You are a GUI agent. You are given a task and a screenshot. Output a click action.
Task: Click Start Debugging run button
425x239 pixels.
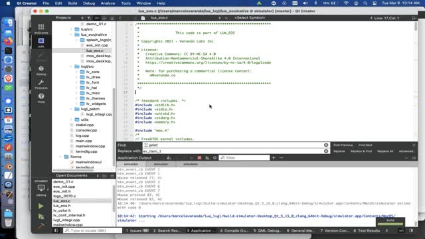pos(41,216)
